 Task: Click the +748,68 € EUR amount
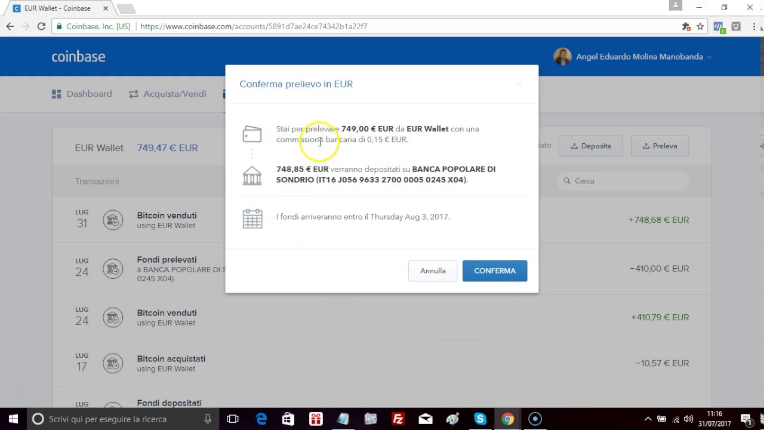pyautogui.click(x=658, y=220)
